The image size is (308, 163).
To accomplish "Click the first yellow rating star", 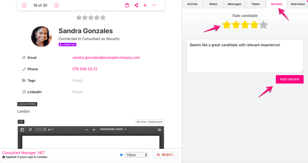I will click(227, 25).
